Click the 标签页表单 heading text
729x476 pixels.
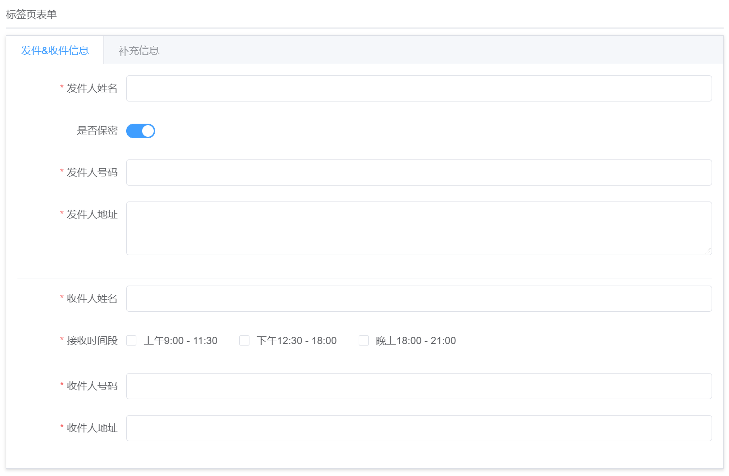(31, 14)
